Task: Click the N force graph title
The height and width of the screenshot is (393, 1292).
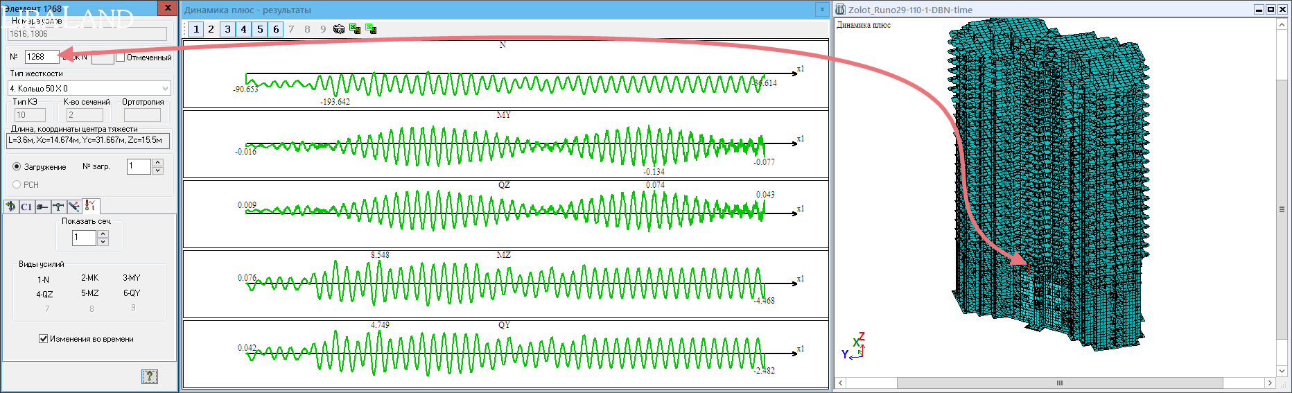Action: coord(503,45)
